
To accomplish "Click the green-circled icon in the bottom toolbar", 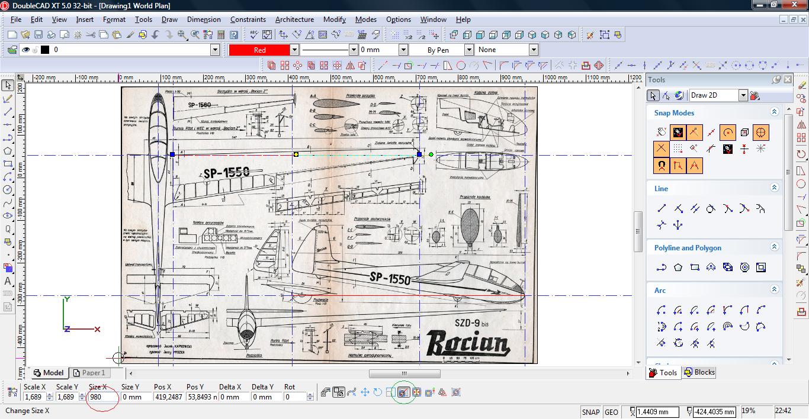I will click(x=403, y=392).
